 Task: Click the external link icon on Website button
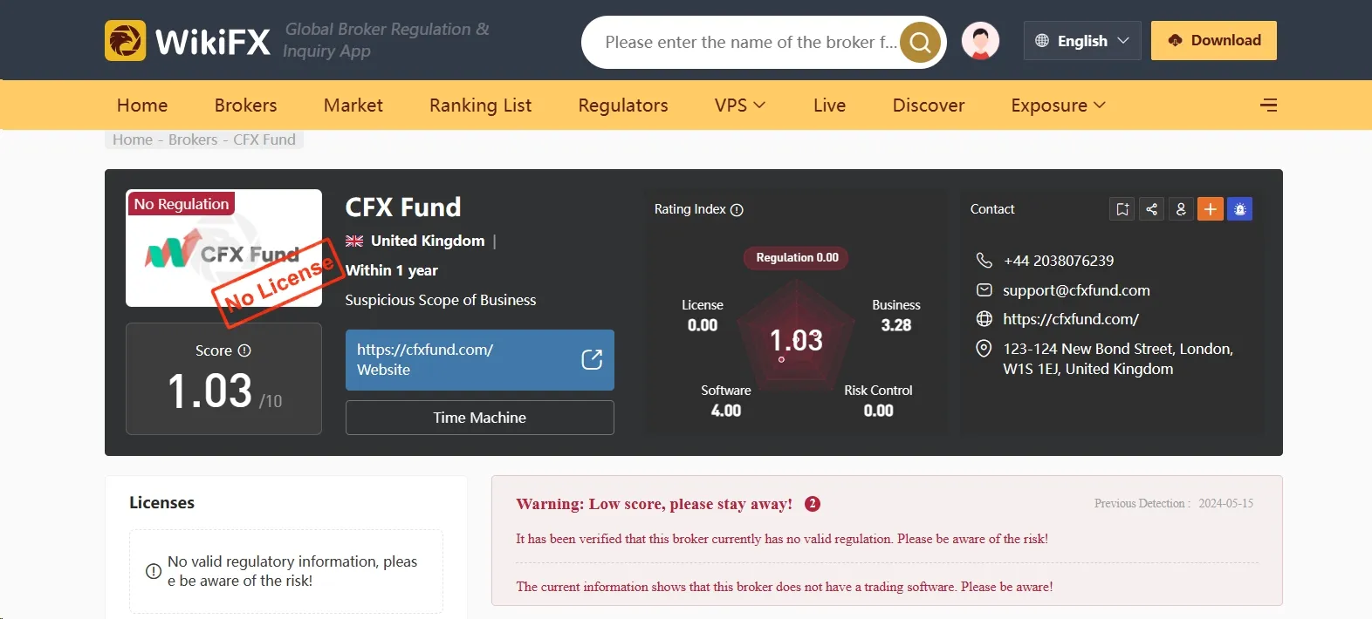(x=592, y=359)
